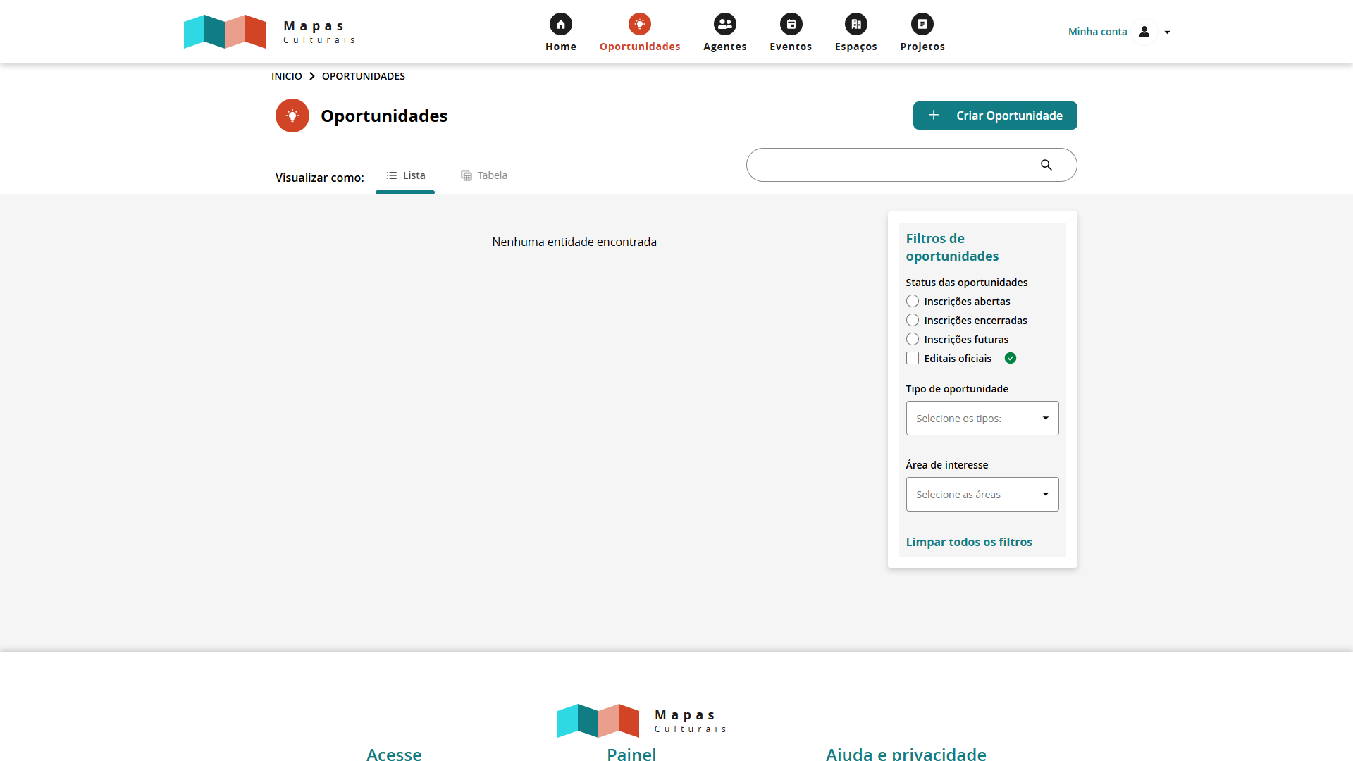Click Limpar todos os filtros
The height and width of the screenshot is (761, 1353).
tap(969, 542)
